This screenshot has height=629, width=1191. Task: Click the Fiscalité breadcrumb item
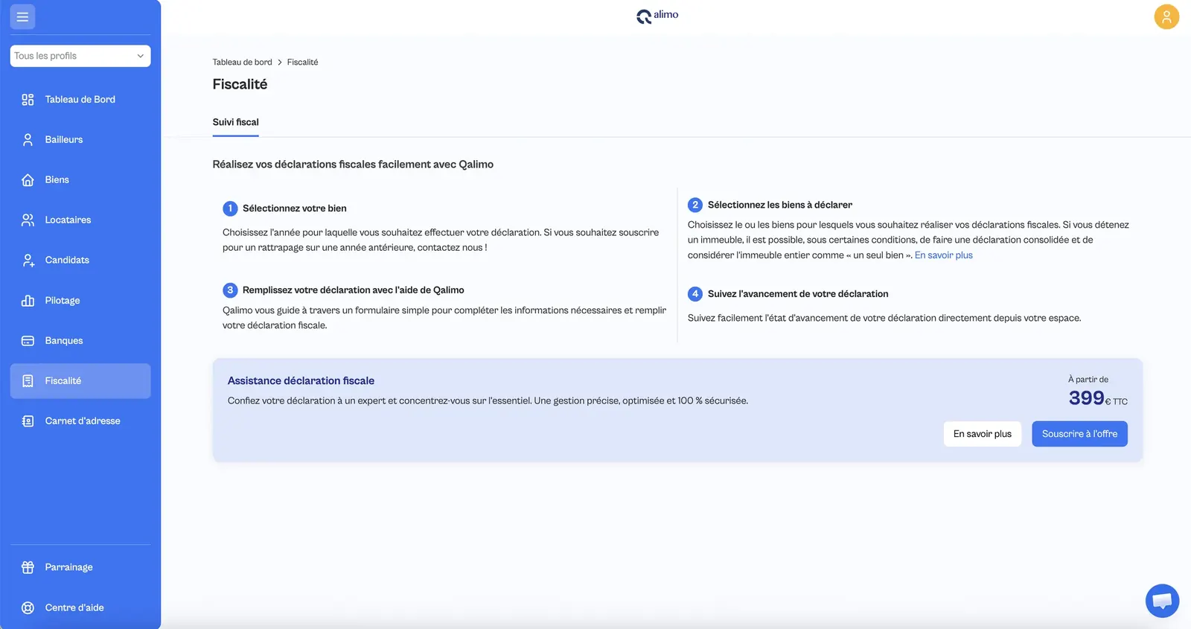click(302, 63)
